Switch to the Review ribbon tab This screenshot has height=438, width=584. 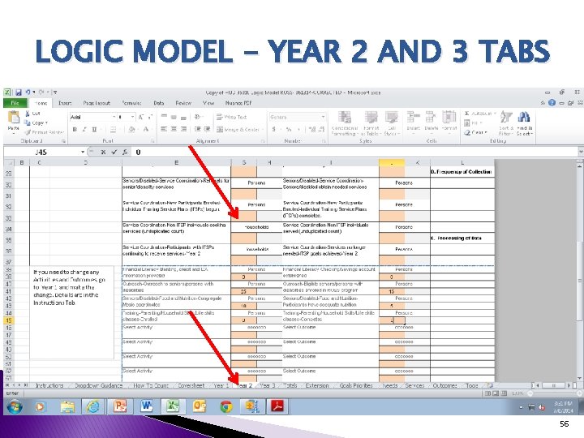183,103
